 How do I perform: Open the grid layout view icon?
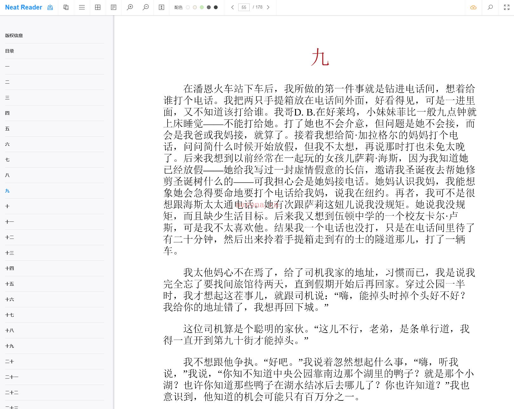98,7
